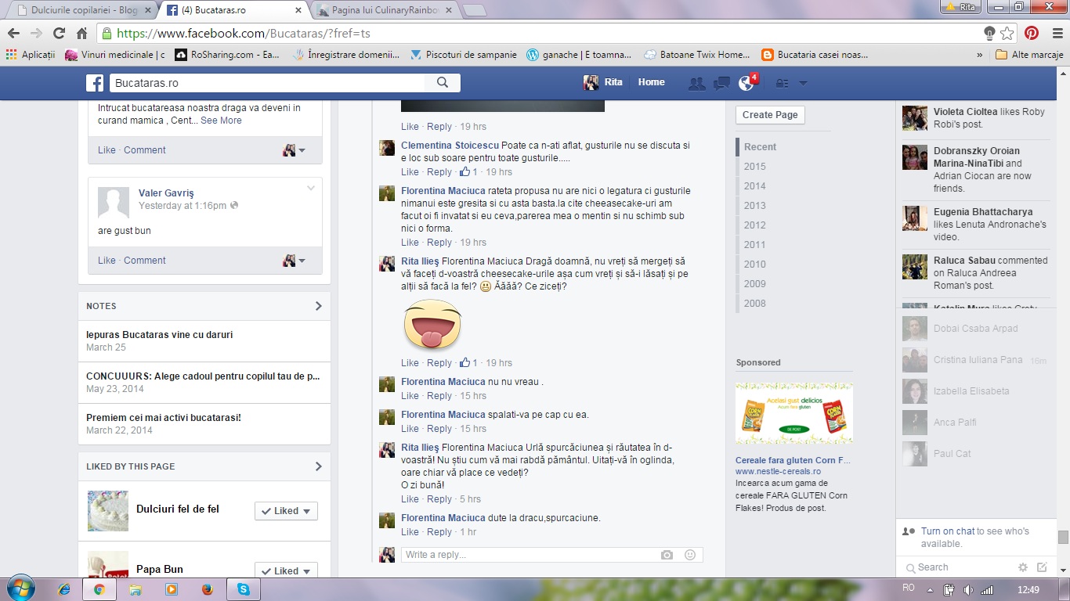Open the notifications globe icon
The image size is (1070, 601).
point(746,83)
